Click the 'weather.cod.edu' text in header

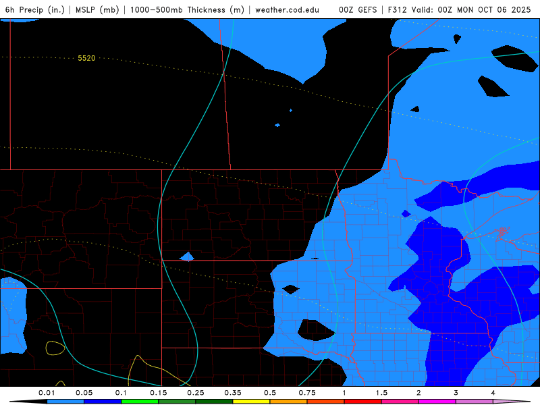pos(287,9)
